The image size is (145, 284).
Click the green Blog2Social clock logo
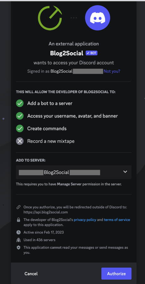click(50, 18)
